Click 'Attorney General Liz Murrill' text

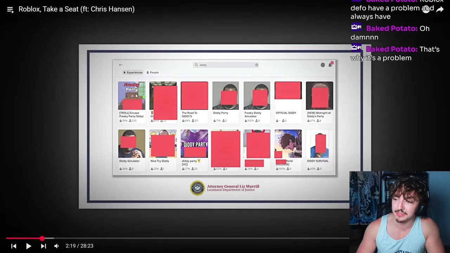pos(233,187)
